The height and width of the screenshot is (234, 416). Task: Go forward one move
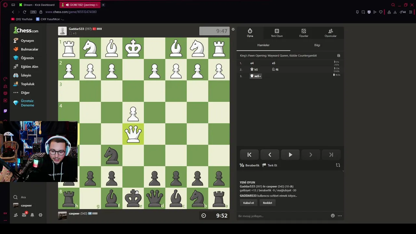(311, 155)
